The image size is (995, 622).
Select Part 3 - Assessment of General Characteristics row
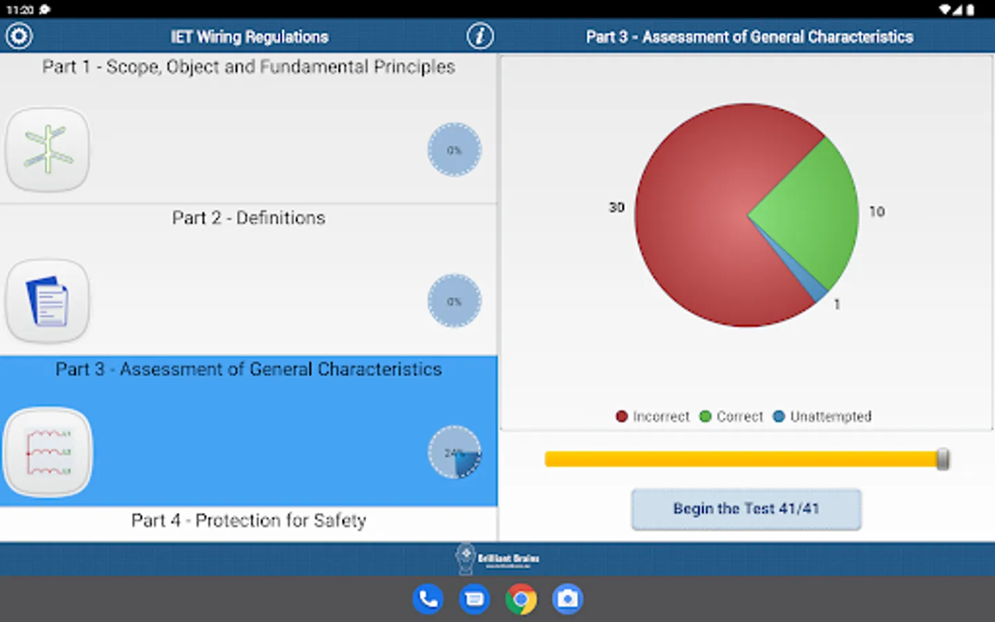coord(249,431)
